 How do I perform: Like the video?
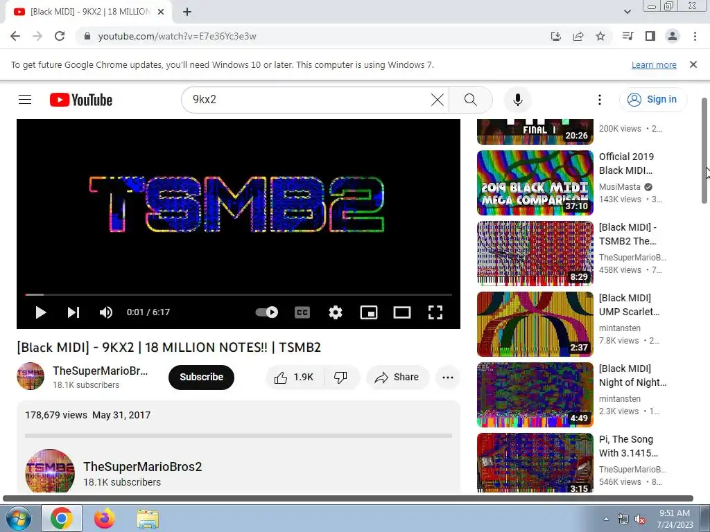(294, 377)
